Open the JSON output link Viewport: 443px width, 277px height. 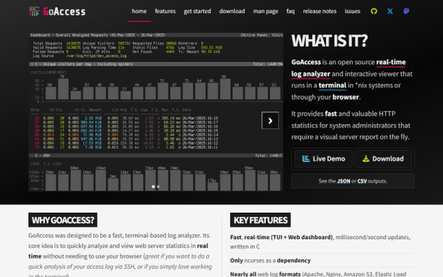point(343,181)
